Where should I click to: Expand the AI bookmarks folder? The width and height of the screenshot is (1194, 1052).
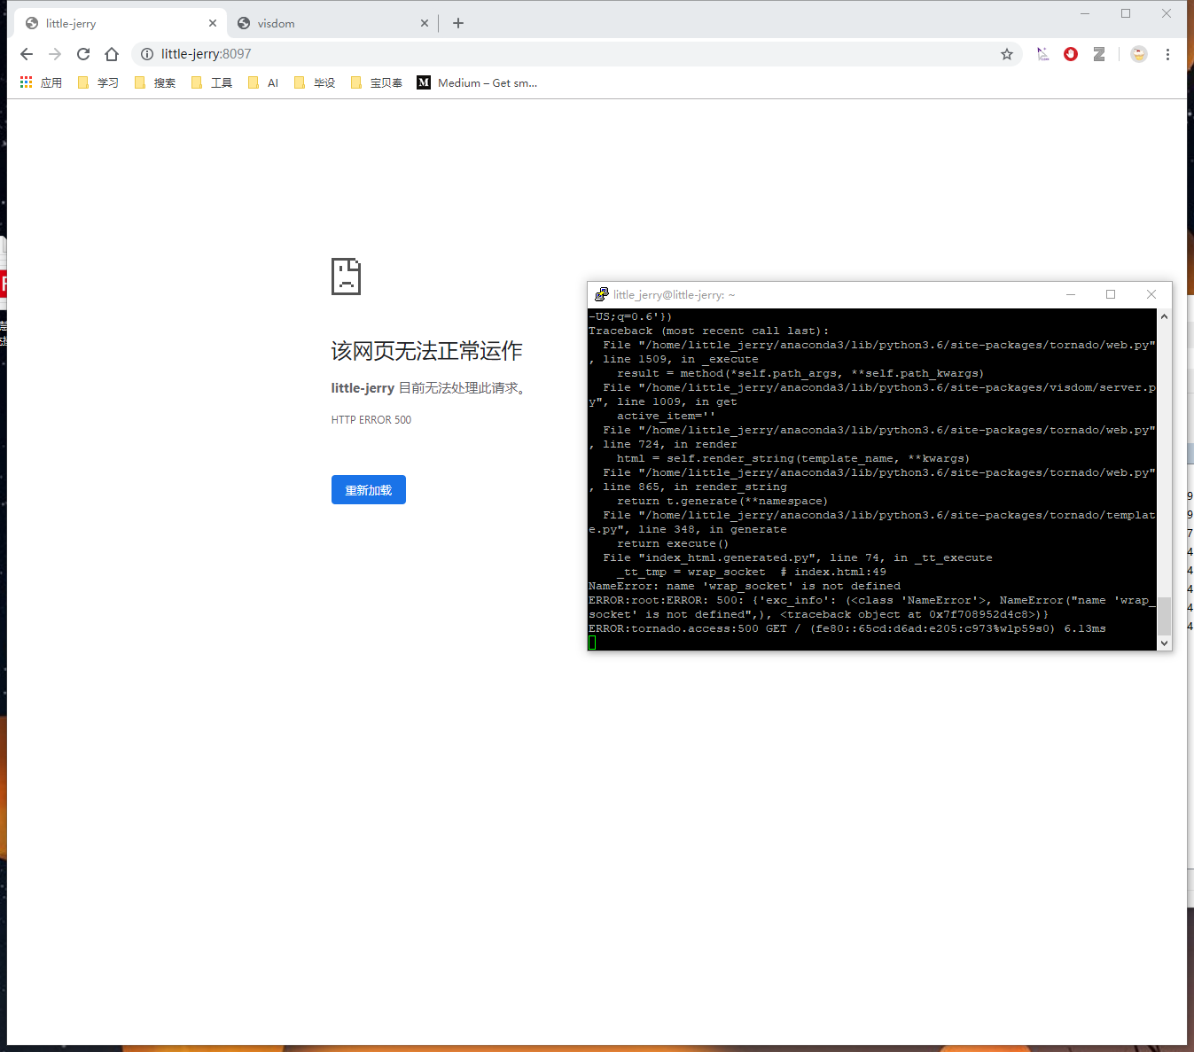(263, 82)
